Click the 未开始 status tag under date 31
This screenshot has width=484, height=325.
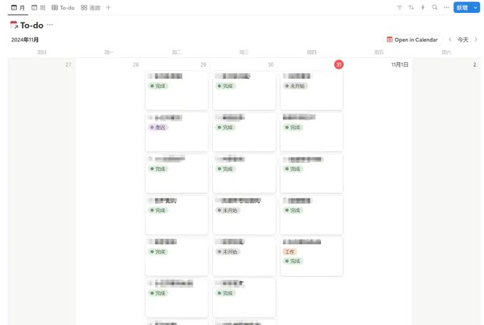[x=295, y=85]
